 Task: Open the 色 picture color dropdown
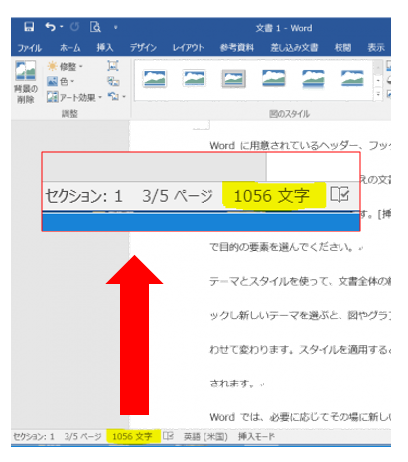pyautogui.click(x=61, y=81)
